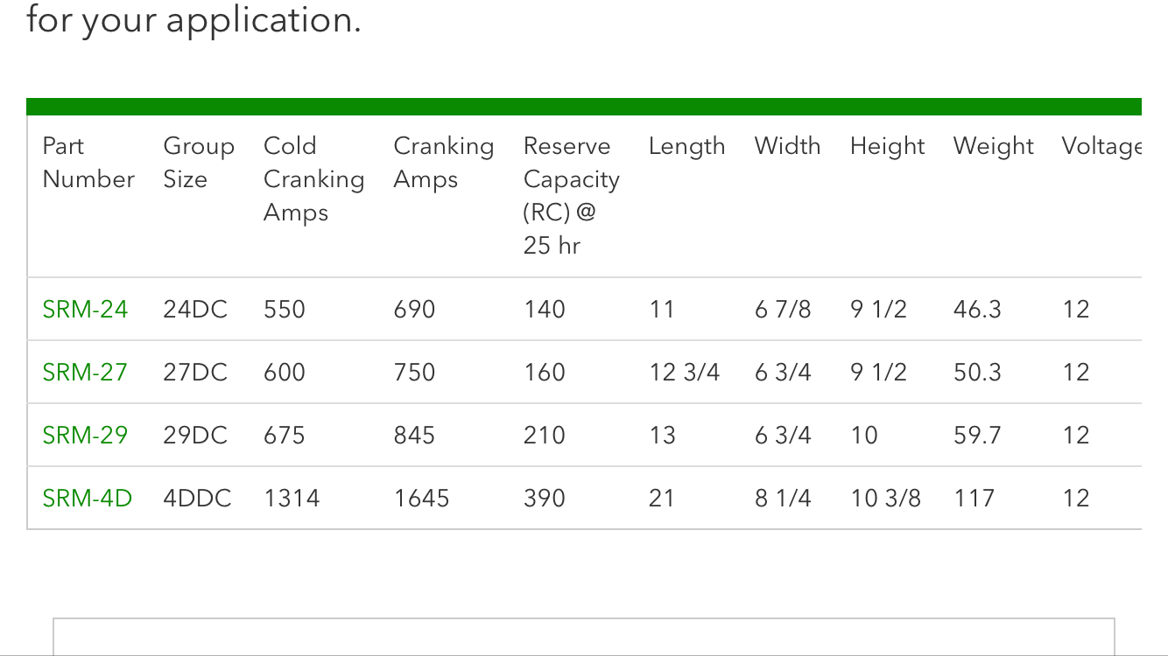1168x656 pixels.
Task: Select the 24DC group size cell
Action: pyautogui.click(x=195, y=310)
